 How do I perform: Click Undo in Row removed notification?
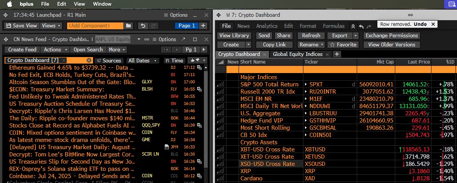tap(420, 24)
